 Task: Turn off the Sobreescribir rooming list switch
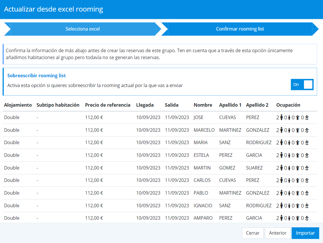pyautogui.click(x=302, y=85)
